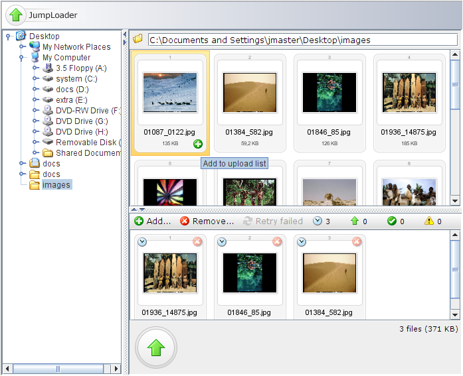Viewport: 463px width, 376px height.
Task: Click the Add... button
Action: pos(153,221)
